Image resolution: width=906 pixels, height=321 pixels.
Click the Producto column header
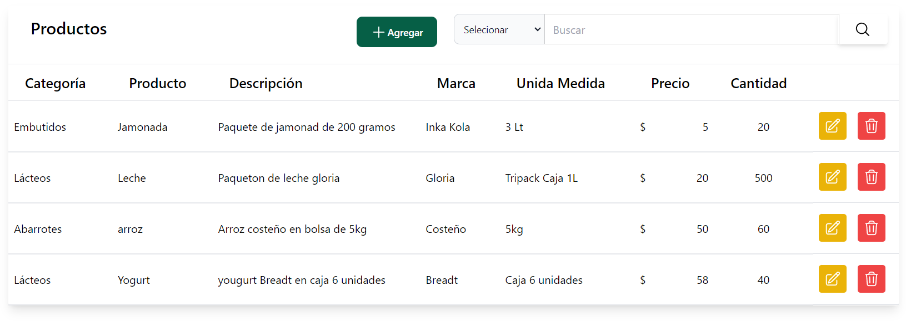pyautogui.click(x=158, y=83)
